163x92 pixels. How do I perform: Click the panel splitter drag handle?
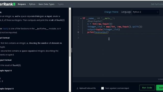tap(72, 50)
